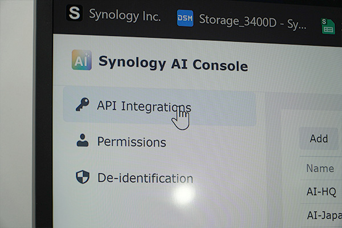Click the key icon for API Integrations
Screen dimensions: 342x228
[83, 104]
